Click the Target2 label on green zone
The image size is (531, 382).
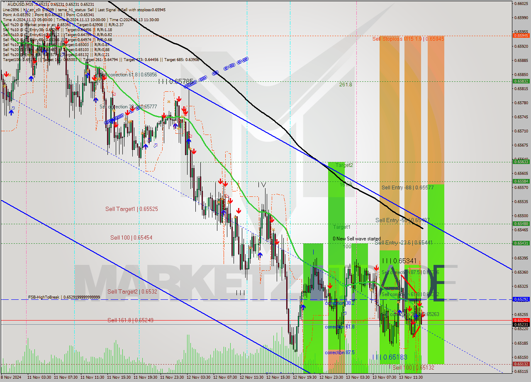344,165
